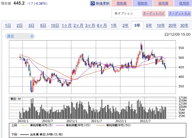Click the 株オプション label
This screenshot has width=192, height=138.
pos(124,14)
